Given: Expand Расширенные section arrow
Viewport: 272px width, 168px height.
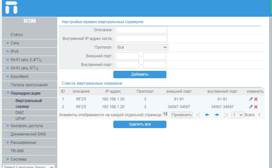Looking at the screenshot, I should (x=8, y=142).
